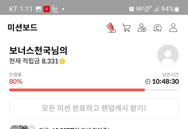Screen dimensions: 188x129
Task: Tap the Shinhan SOL Bank notification icon
Action: tap(55, 9)
